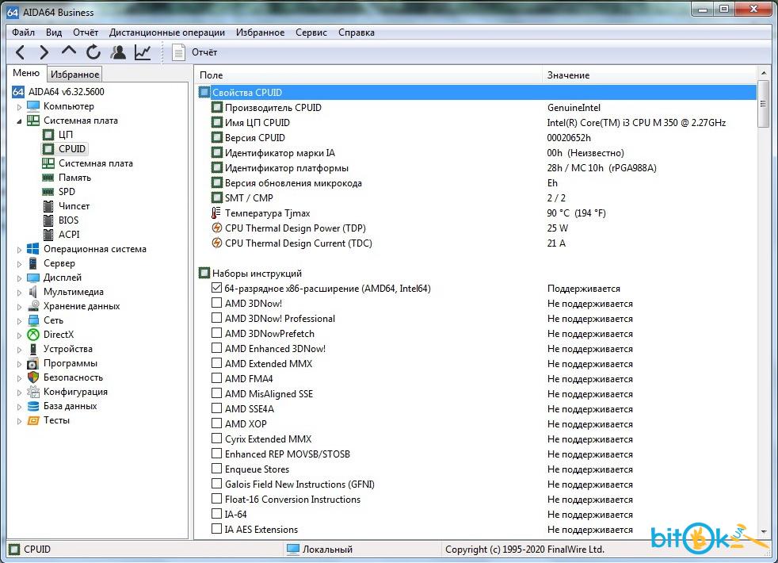Open the Файл menu
Image resolution: width=778 pixels, height=563 pixels.
coord(23,33)
